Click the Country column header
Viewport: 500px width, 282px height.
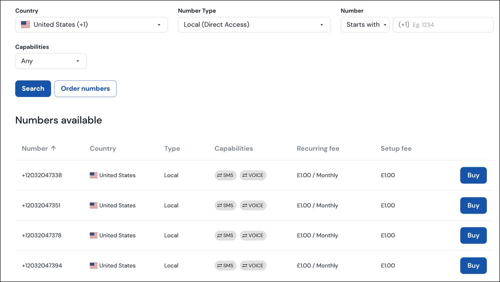[x=103, y=148]
